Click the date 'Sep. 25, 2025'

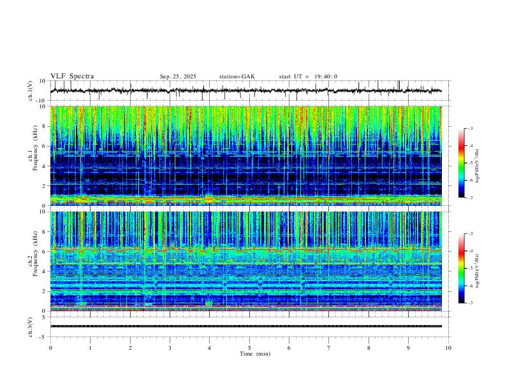(x=178, y=76)
